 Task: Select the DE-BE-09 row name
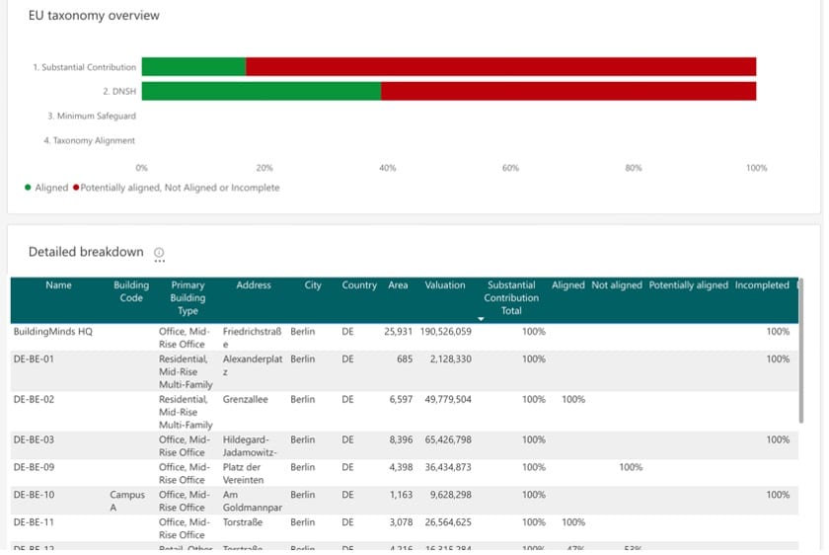(34, 467)
